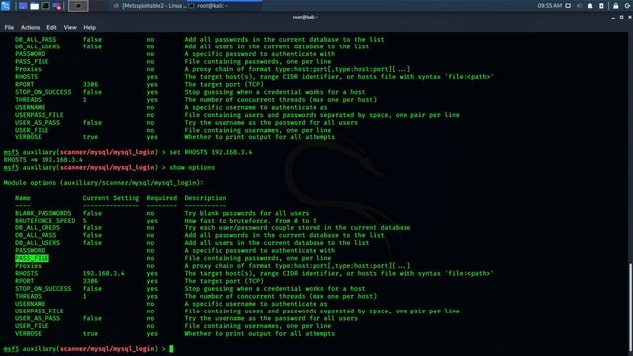Click the 'false' setting in BLANK_PASSWORDS row
This screenshot has height=356, width=633.
tap(92, 213)
